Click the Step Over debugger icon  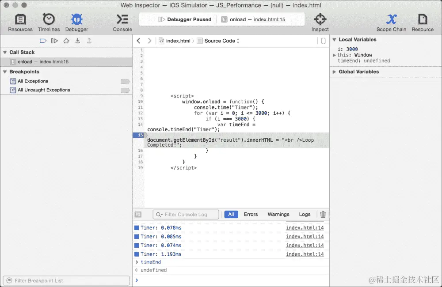click(x=65, y=40)
